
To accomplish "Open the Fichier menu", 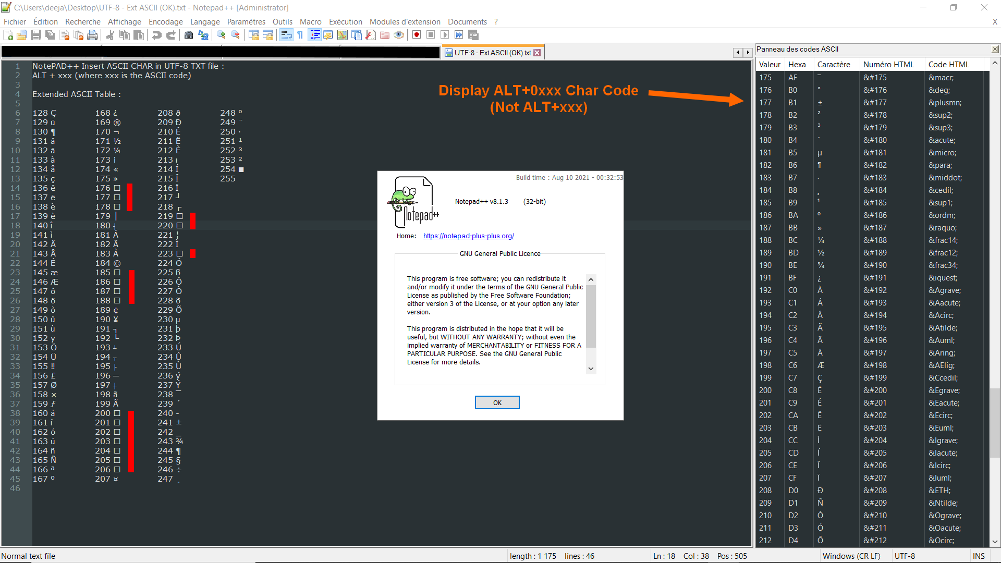I will tap(15, 22).
